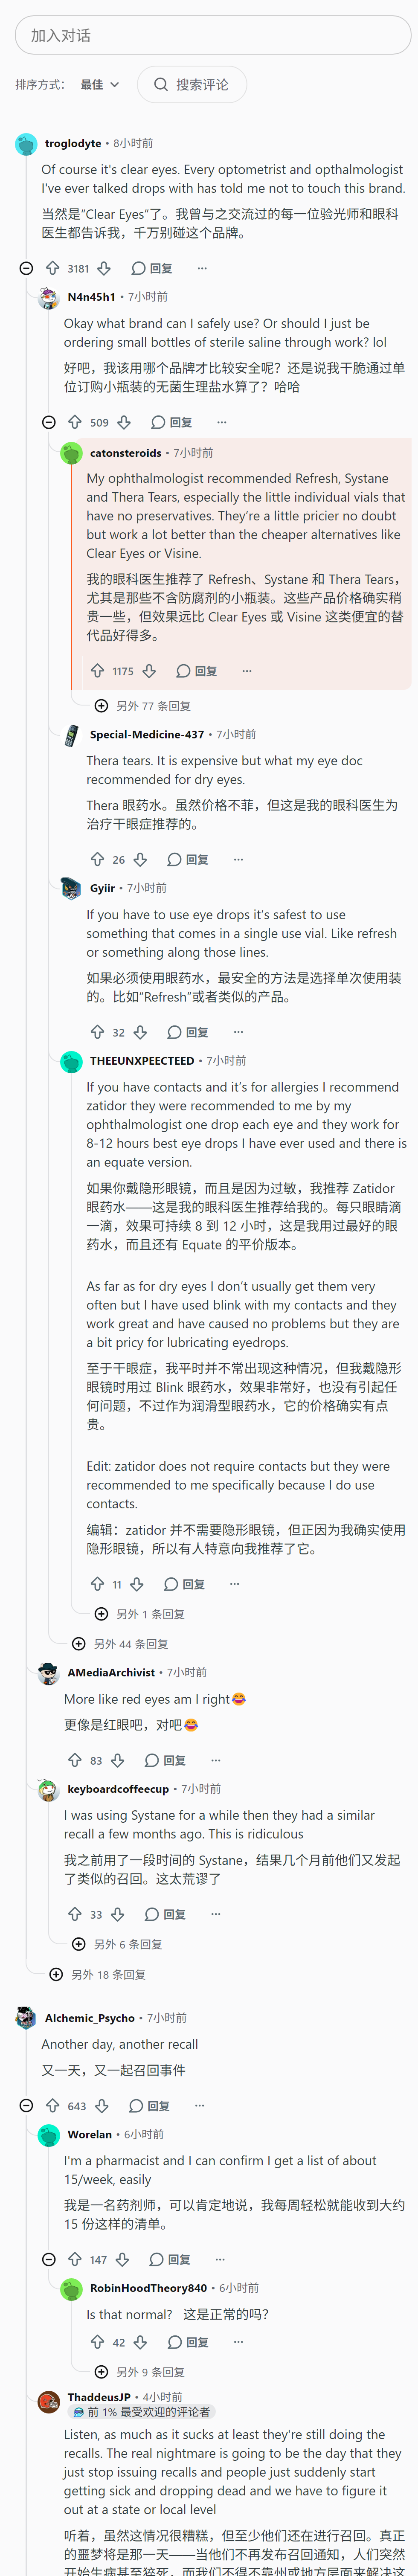Image resolution: width=418 pixels, height=2576 pixels.
Task: Collapse troglodyte's comment thread
Action: (26, 268)
